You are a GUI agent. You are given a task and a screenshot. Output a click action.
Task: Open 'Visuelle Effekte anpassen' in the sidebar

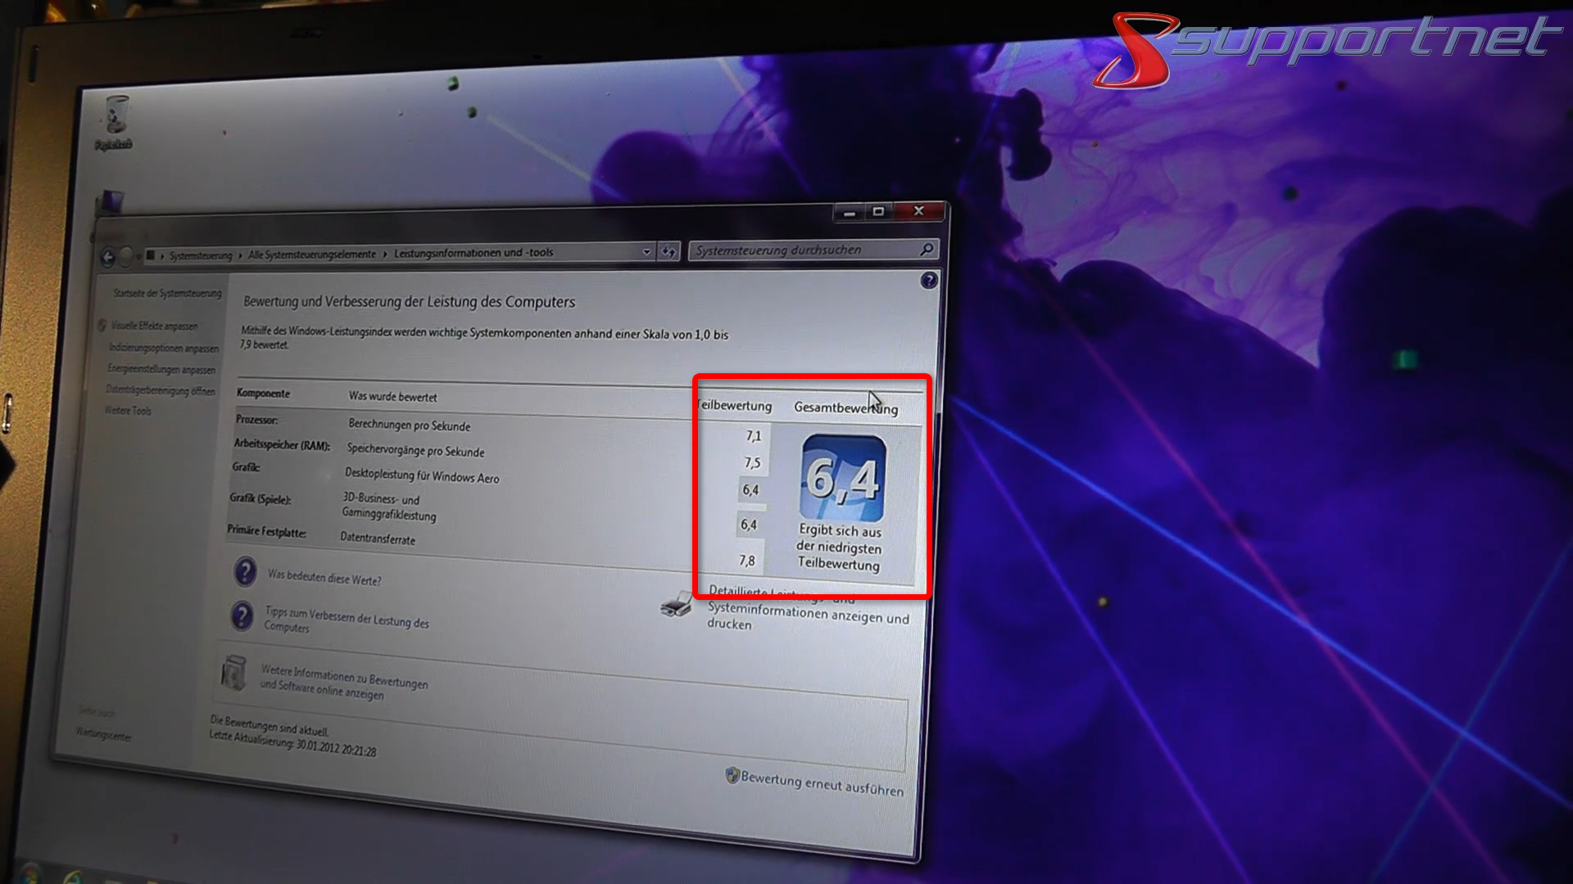pos(154,326)
